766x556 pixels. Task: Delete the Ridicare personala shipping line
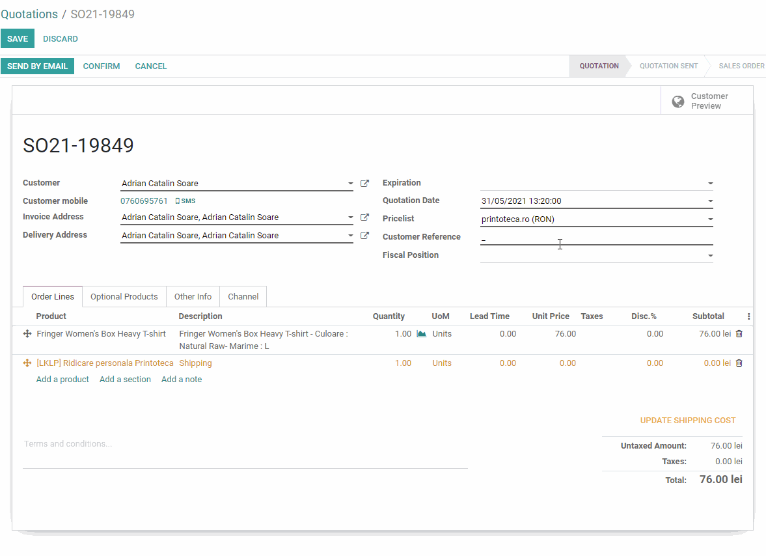[x=739, y=363]
